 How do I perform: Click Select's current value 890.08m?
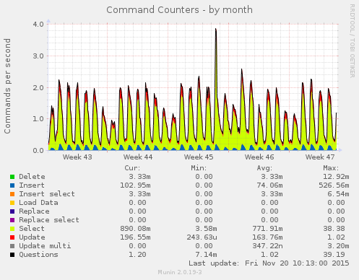tap(135, 229)
